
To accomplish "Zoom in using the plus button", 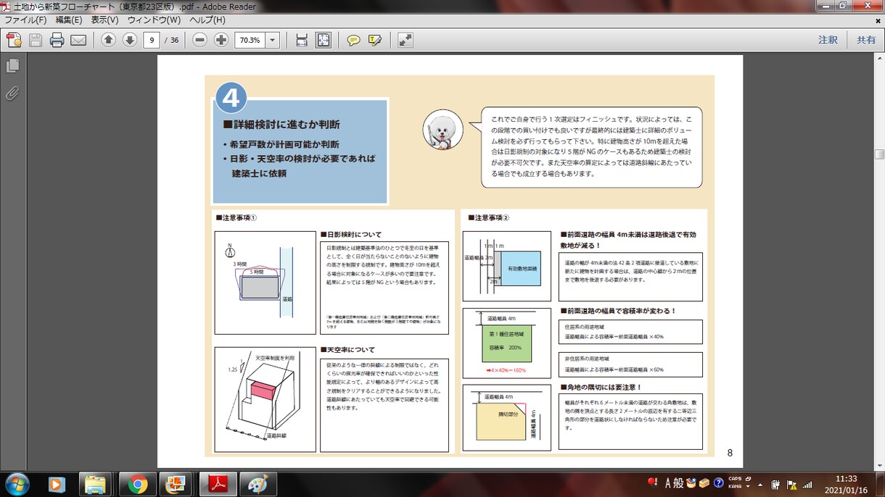I will 221,40.
